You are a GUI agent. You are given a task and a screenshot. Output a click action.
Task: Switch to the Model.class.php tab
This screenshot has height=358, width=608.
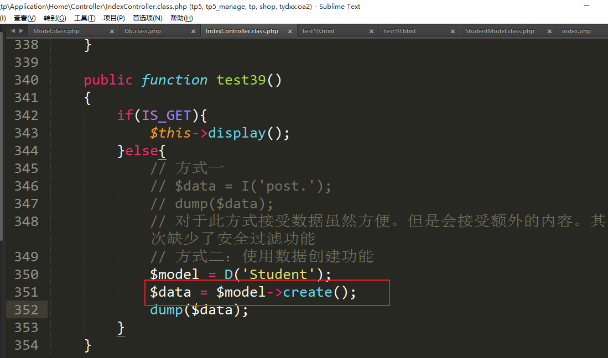tap(56, 31)
